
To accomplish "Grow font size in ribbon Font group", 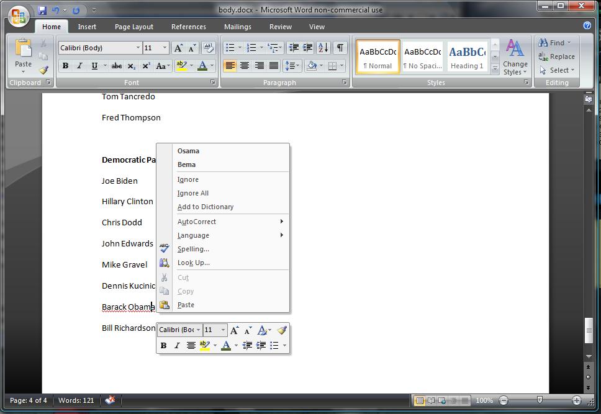I will (x=178, y=48).
